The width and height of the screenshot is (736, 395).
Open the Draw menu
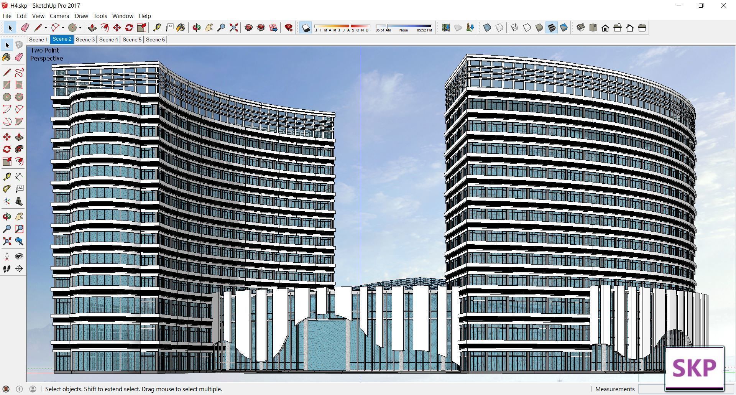(x=81, y=16)
